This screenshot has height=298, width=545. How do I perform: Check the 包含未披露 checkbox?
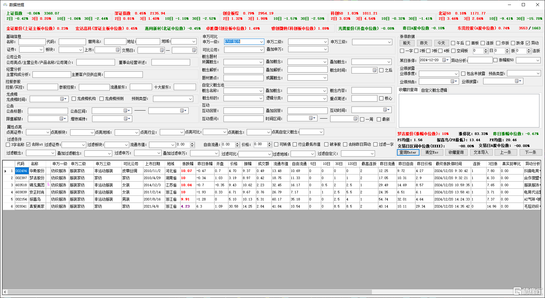tap(463, 74)
